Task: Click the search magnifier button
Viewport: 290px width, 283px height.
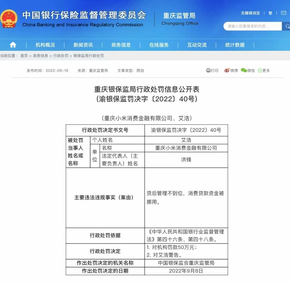Action: [287, 26]
